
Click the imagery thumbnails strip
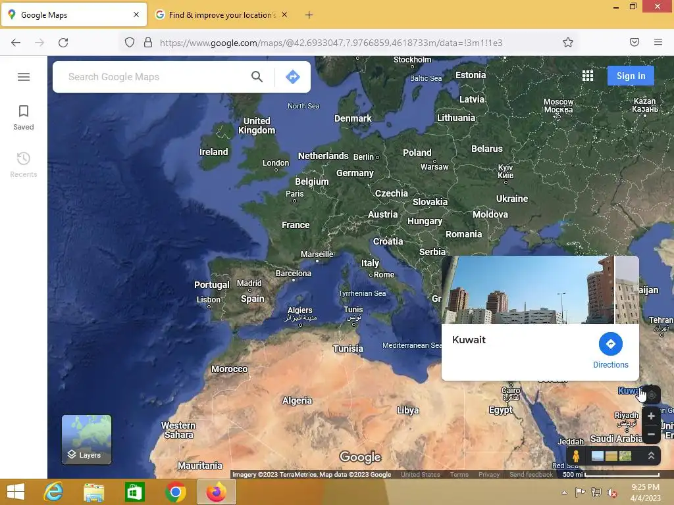pos(611,456)
